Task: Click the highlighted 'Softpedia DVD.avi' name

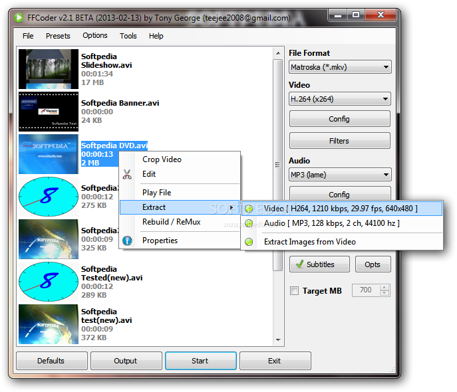Action: click(x=114, y=146)
